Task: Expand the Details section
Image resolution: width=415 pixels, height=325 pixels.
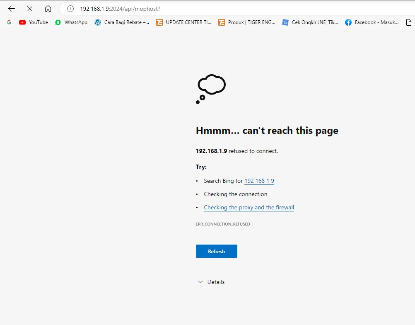Action: point(211,282)
